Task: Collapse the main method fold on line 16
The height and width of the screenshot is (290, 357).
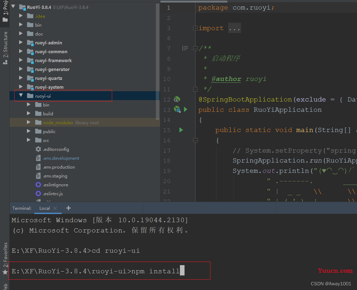Action: click(195, 141)
